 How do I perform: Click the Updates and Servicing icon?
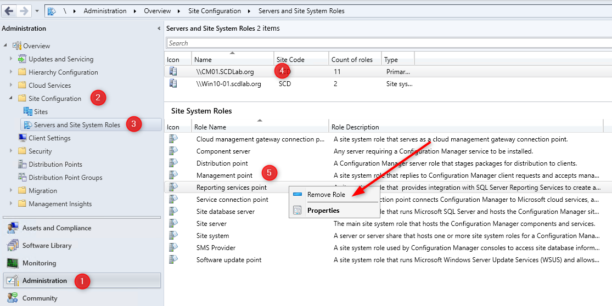[23, 59]
